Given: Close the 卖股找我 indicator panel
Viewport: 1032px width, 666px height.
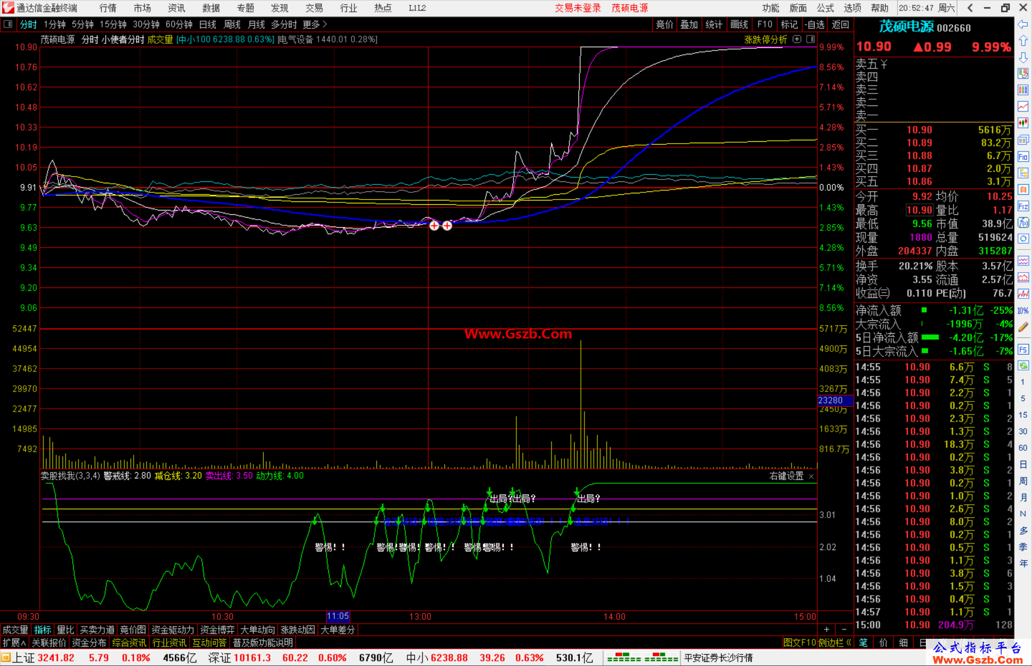Looking at the screenshot, I should [x=811, y=476].
